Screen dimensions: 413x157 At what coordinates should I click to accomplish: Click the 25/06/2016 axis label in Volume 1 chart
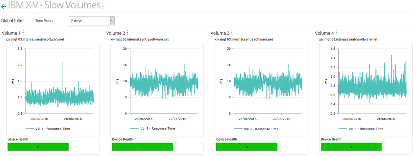(x=39, y=119)
